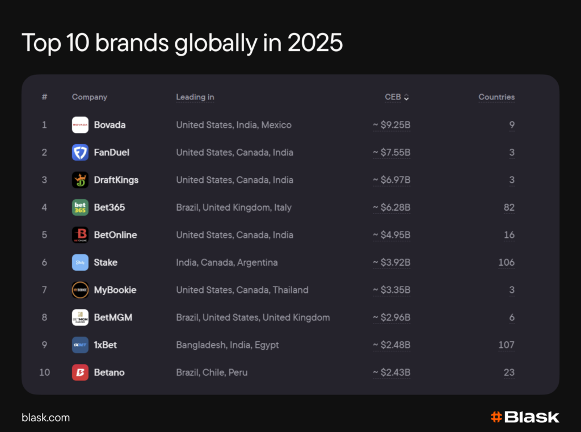The height and width of the screenshot is (432, 581).
Task: Toggle the CEB column sort arrows
Action: click(406, 97)
